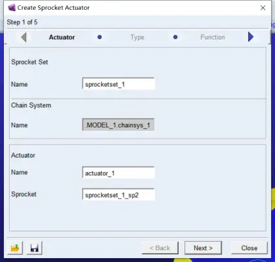275x262 pixels.
Task: Click the Step 1 of 5 label
Action: [x=22, y=22]
